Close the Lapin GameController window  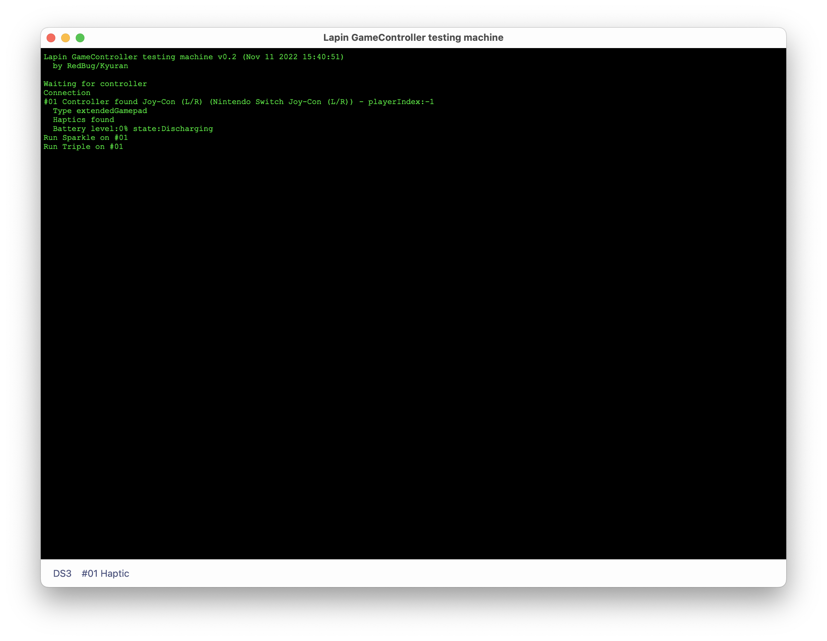click(x=51, y=38)
